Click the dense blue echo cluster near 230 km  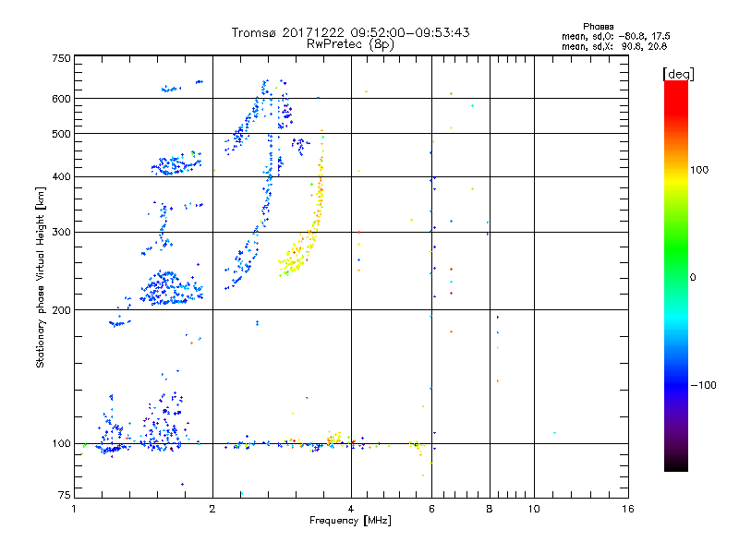pyautogui.click(x=171, y=288)
